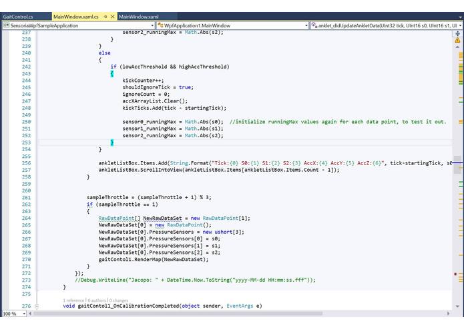Click the editor split-window handle icon
This screenshot has height=329, width=464.
(457, 33)
